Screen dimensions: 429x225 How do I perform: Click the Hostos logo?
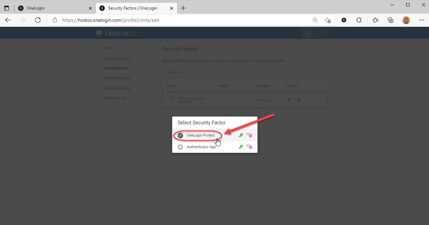click(x=117, y=33)
